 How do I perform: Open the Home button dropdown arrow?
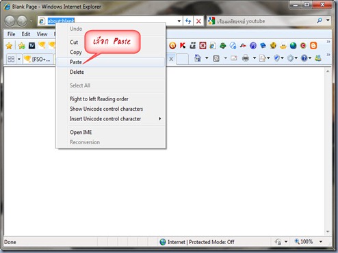point(207,58)
